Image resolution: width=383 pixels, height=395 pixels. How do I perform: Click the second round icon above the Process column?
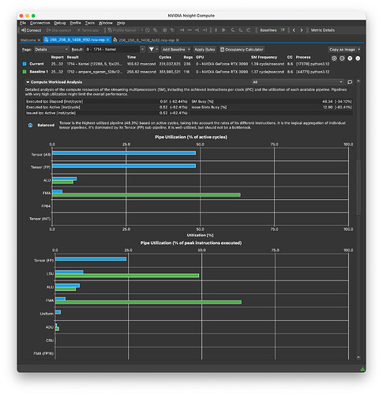342,58
